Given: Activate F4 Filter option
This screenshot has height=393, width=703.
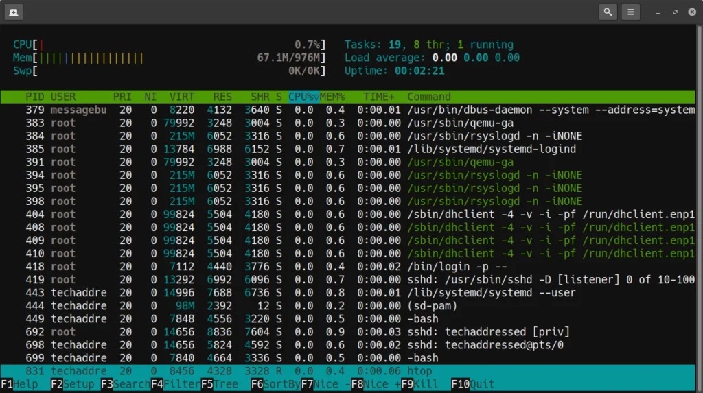Looking at the screenshot, I should 175,384.
